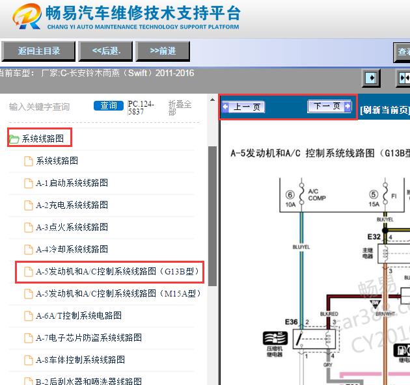Click the single-arrow panel toggle icon
This screenshot has height=385, width=410.
pyautogui.click(x=371, y=78)
